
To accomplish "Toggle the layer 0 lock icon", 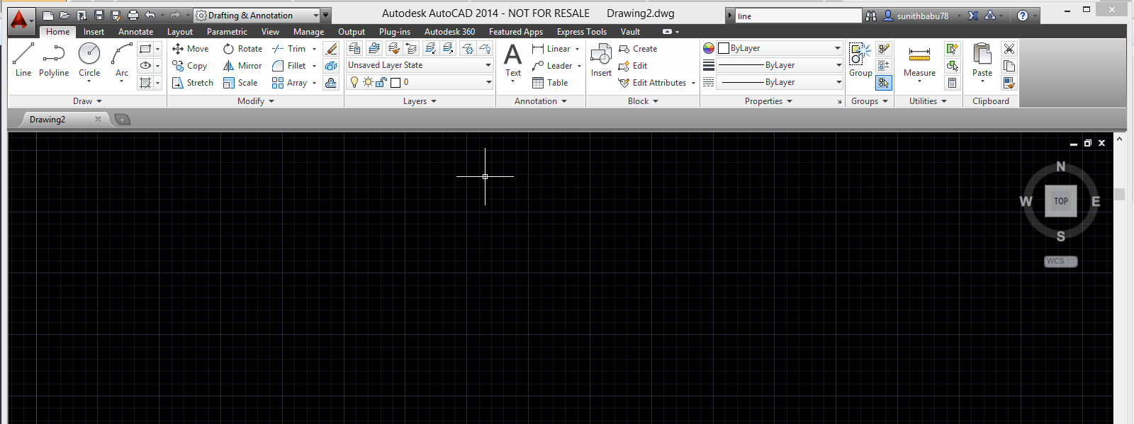I will [x=381, y=82].
